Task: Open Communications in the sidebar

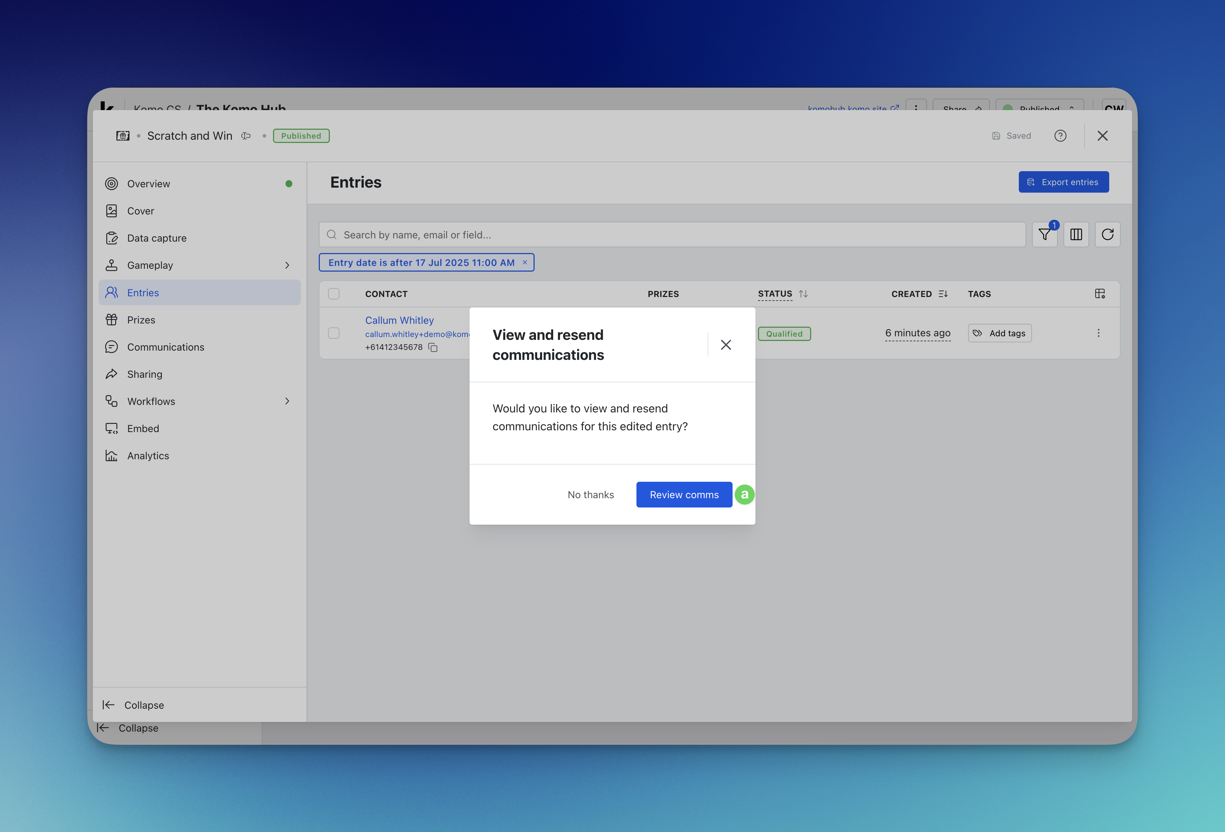Action: coord(165,347)
